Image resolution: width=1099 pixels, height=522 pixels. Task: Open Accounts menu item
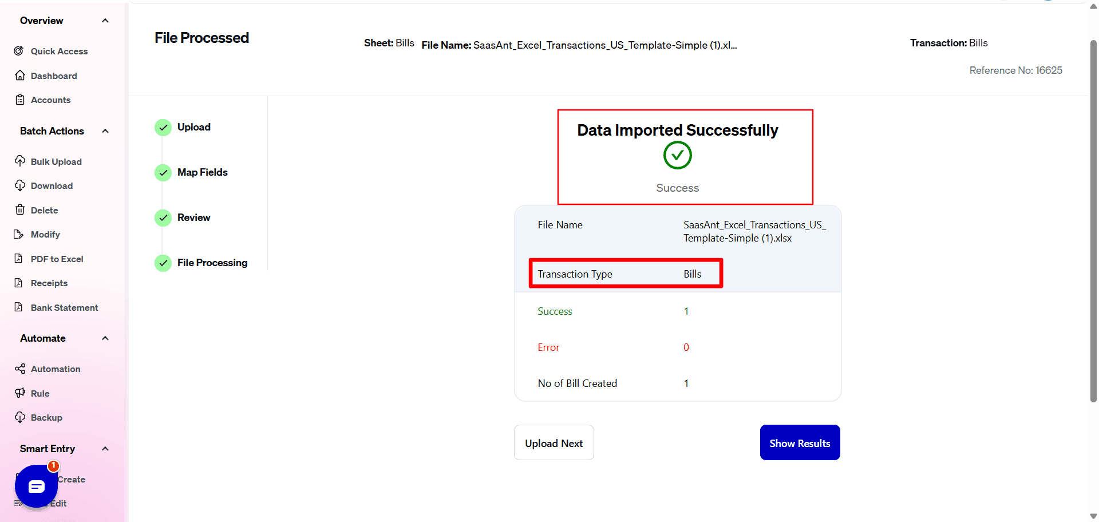click(x=50, y=100)
